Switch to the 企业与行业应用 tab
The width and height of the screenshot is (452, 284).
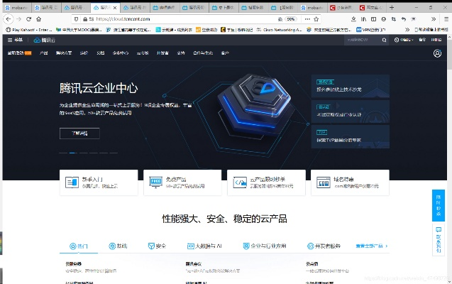[265, 246]
